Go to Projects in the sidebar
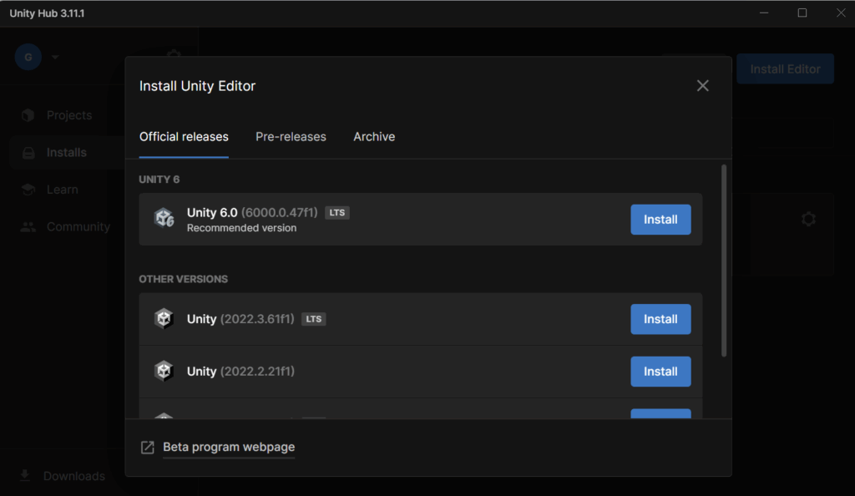This screenshot has width=855, height=496. (x=69, y=115)
